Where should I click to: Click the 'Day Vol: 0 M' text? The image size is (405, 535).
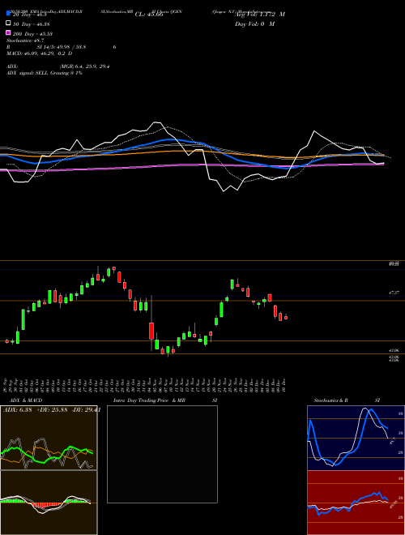click(254, 24)
